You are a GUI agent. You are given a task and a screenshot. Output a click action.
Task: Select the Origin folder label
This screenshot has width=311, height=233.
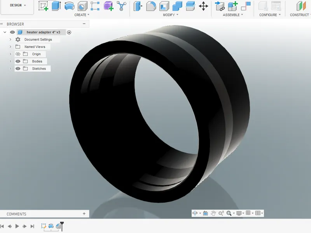tap(36, 54)
